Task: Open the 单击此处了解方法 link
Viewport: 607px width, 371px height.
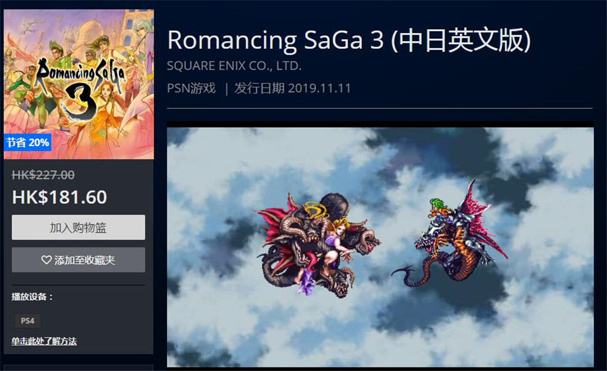Action: pyautogui.click(x=44, y=341)
